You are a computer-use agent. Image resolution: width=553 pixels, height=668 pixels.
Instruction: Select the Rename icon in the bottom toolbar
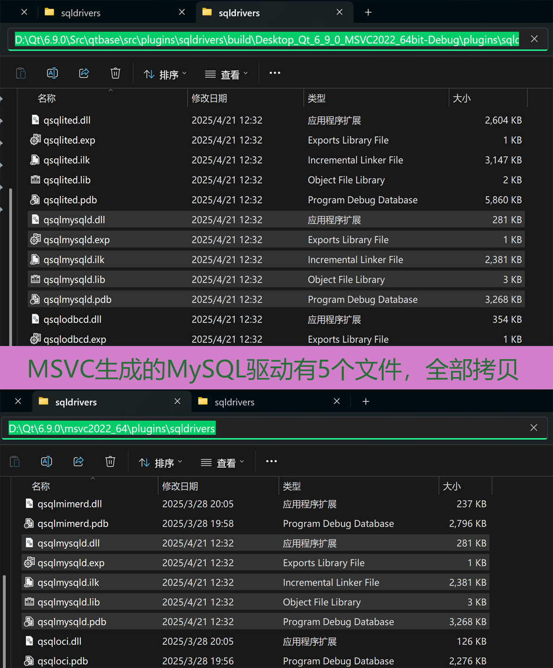point(46,462)
